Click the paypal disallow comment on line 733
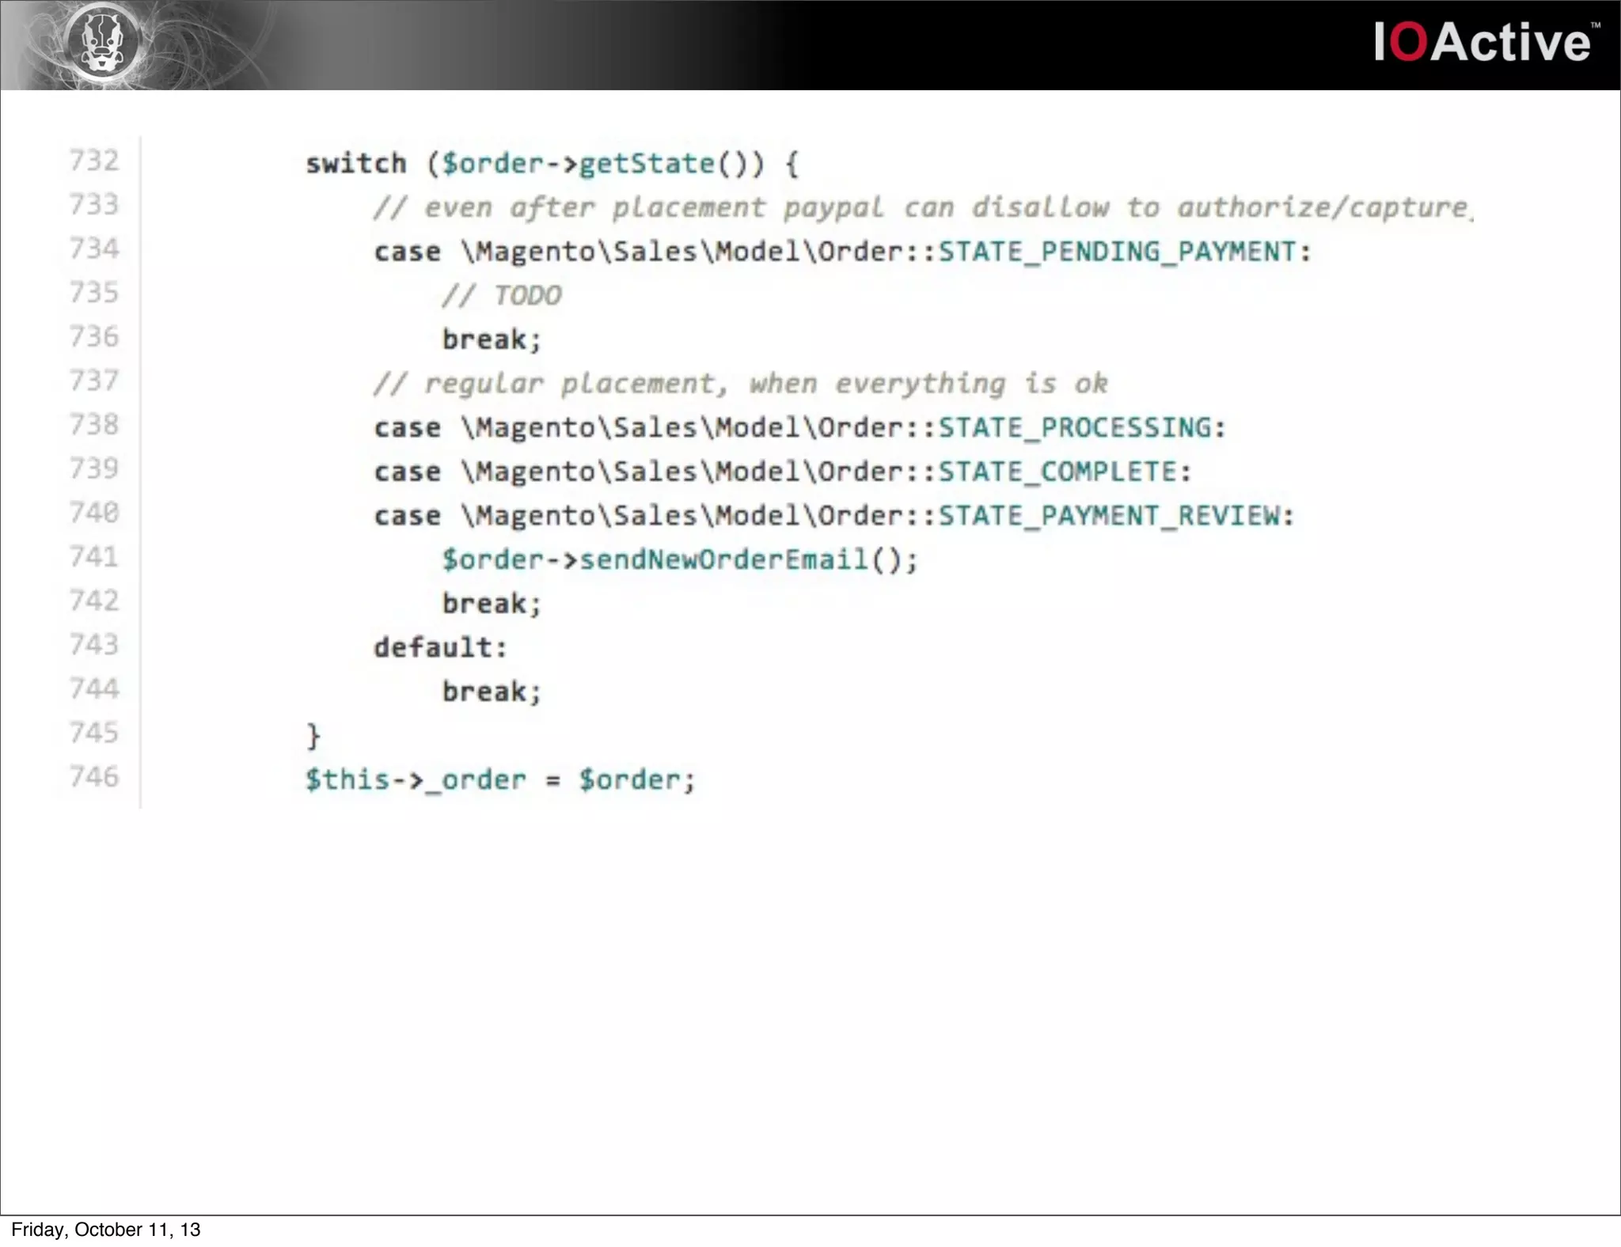Screen dimensions: 1621x1247 point(922,207)
